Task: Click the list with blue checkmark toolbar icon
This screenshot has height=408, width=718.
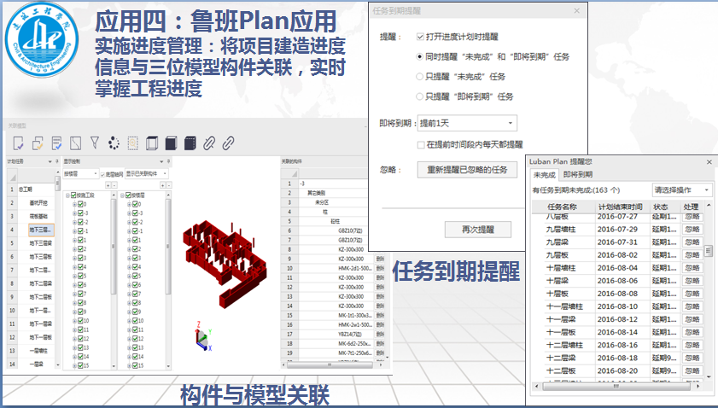Action: (57, 143)
